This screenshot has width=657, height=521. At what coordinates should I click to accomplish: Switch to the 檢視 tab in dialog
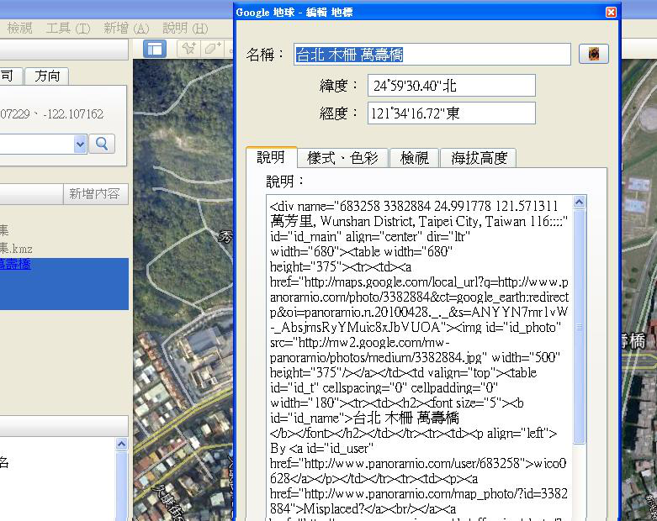click(414, 158)
